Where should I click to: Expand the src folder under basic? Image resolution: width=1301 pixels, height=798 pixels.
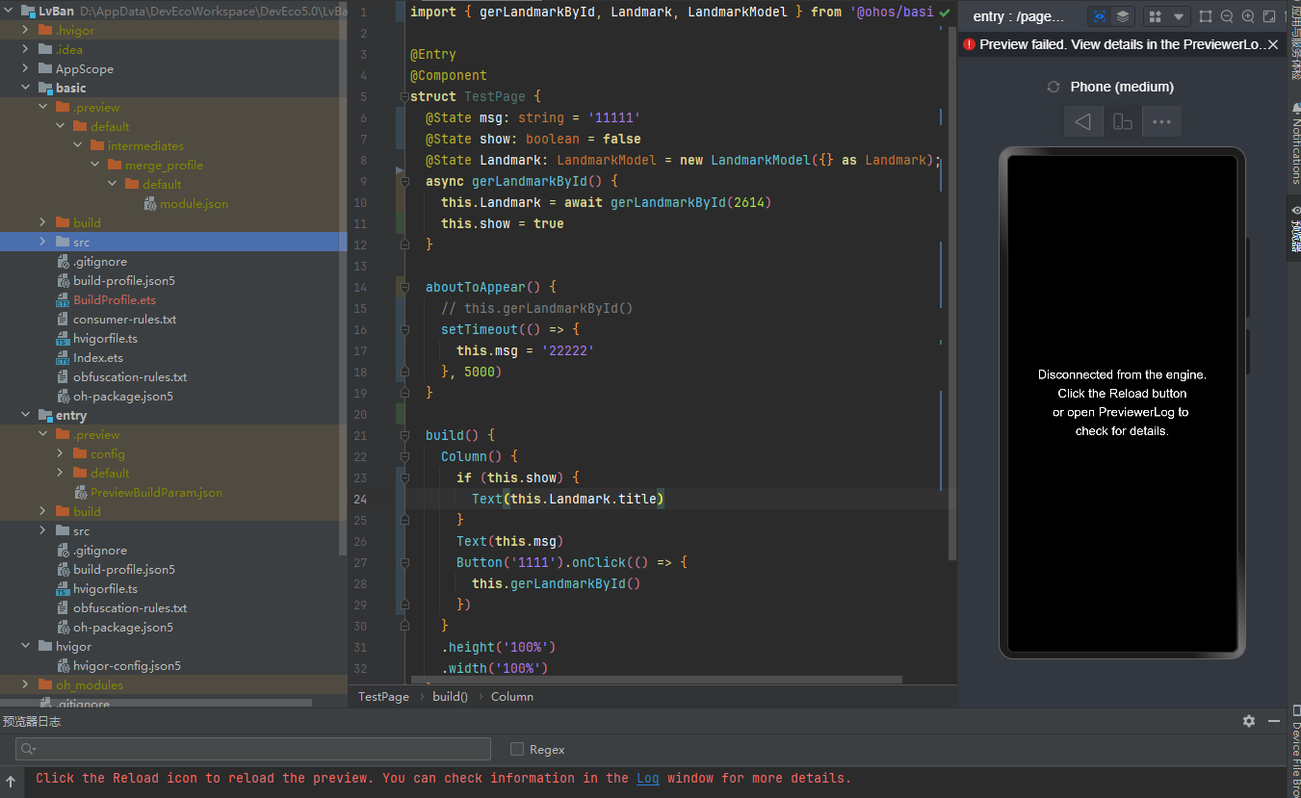[43, 242]
